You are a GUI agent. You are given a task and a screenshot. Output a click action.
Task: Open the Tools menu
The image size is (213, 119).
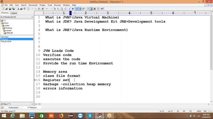click(50, 5)
